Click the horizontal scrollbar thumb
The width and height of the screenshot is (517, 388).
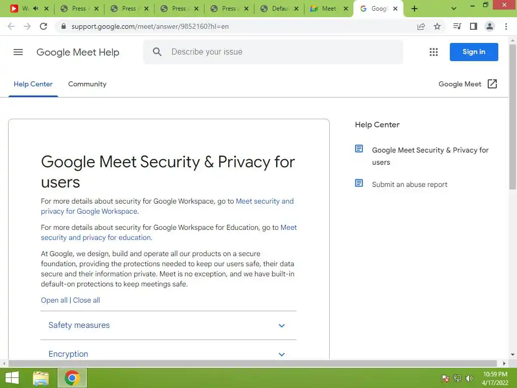(252, 363)
